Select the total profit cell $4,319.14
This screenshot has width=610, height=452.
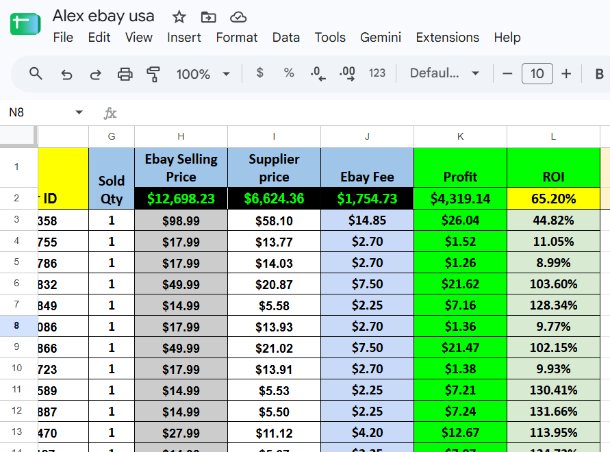(x=460, y=199)
